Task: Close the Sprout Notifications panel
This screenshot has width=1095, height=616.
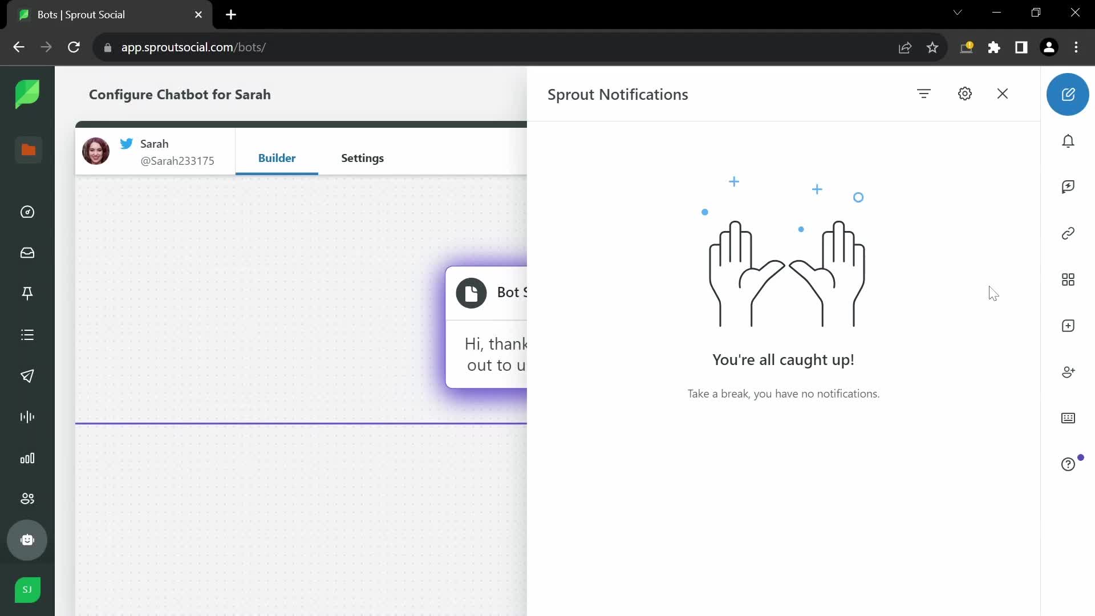Action: point(1001,94)
